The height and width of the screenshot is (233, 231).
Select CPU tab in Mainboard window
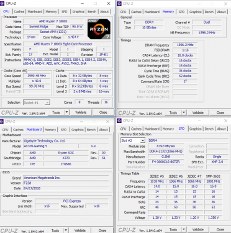coord(6,130)
